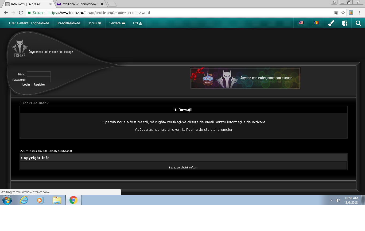The image size is (365, 231).
Task: Open the paintbrush theme icon
Action: click(x=331, y=23)
